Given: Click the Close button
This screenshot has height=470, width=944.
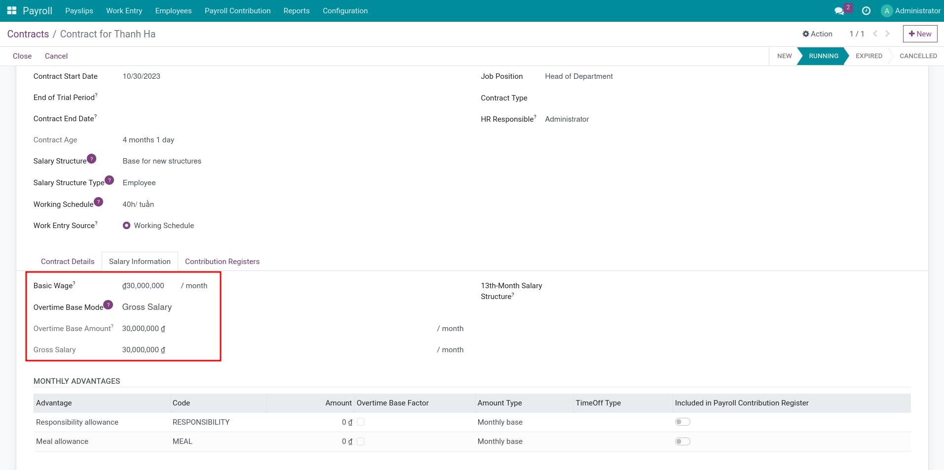Looking at the screenshot, I should click(22, 56).
